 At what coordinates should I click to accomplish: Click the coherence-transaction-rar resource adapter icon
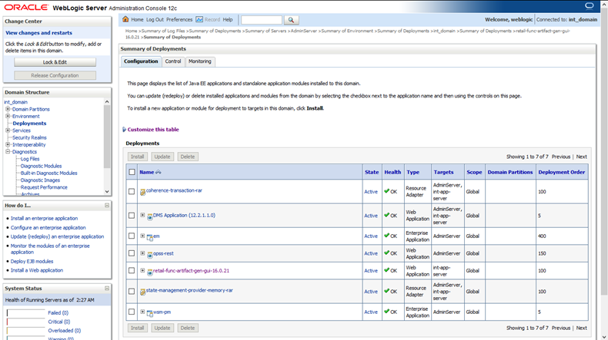tap(142, 192)
